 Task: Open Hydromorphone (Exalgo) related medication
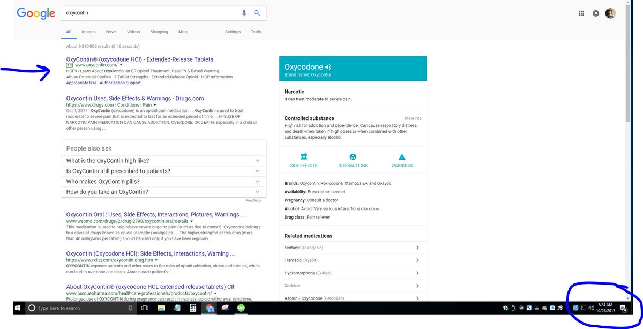353,273
